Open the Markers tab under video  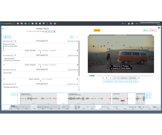pyautogui.click(x=134, y=81)
